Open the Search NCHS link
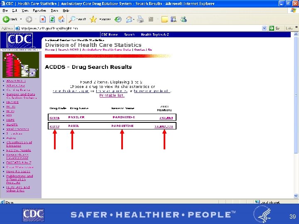Screen dimensions: 299x224 (68, 49)
